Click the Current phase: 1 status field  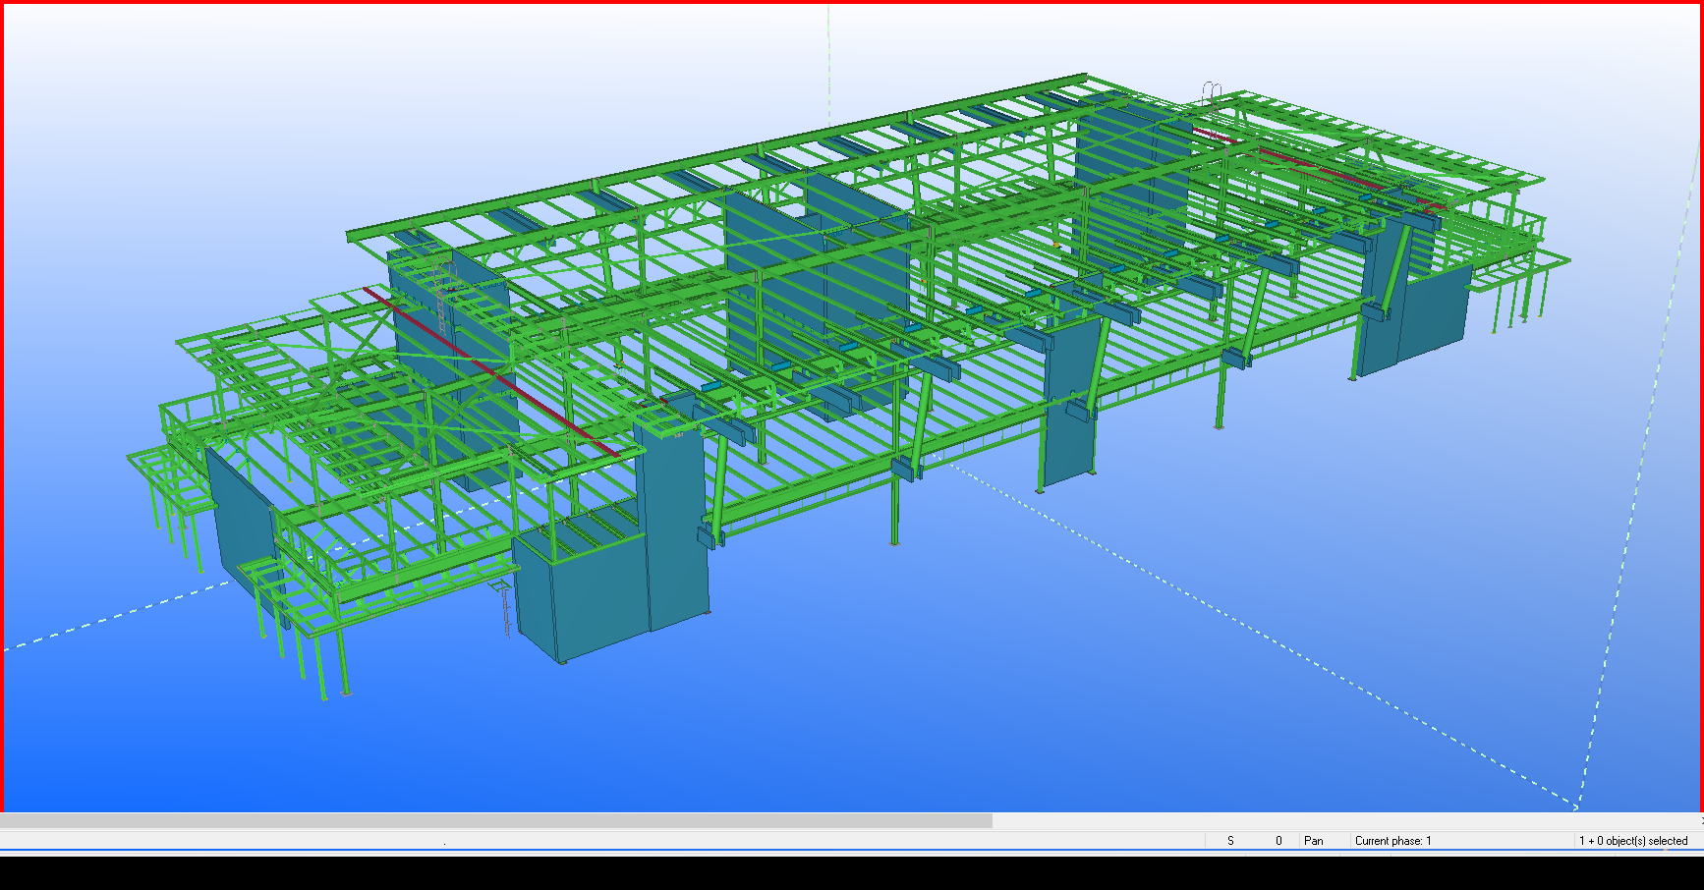[1392, 841]
